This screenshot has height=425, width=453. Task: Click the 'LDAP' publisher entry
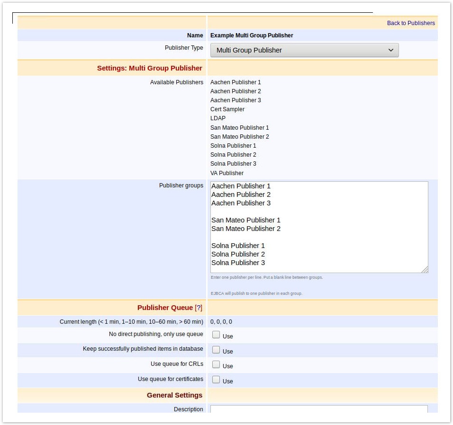point(217,118)
